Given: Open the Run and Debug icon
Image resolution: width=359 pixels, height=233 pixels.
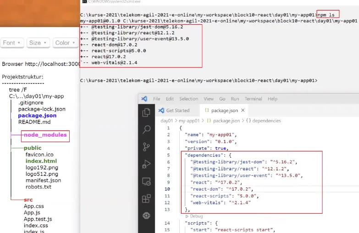Looking at the screenshot, I should [x=146, y=164].
